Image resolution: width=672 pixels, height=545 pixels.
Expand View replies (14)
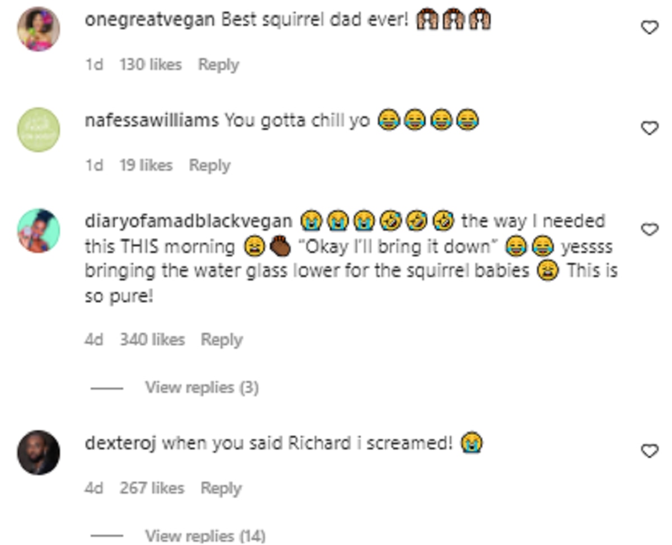tap(205, 535)
